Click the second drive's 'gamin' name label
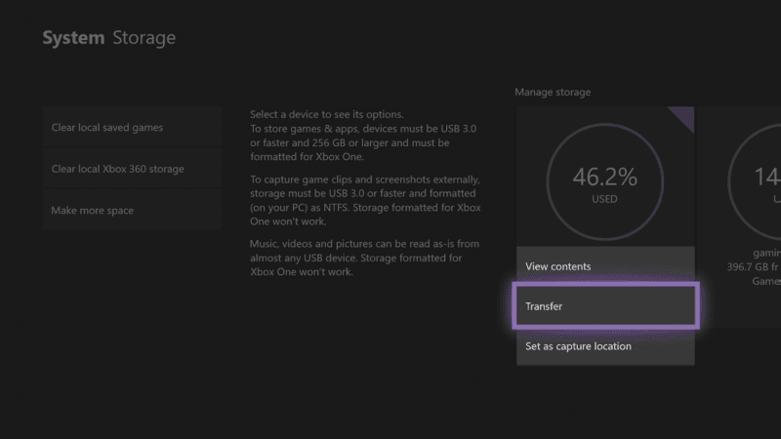 [x=766, y=253]
